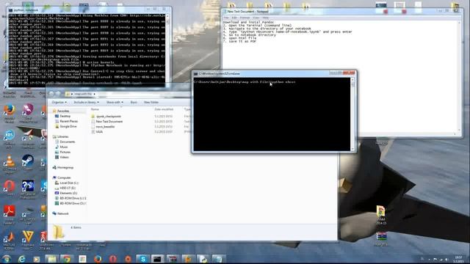Select New Text Document file in Explorer

[x=109, y=122]
